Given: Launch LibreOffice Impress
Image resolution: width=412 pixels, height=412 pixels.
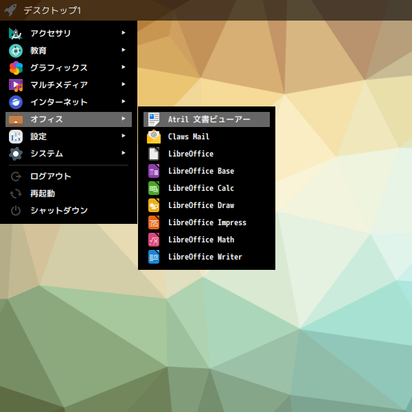Looking at the screenshot, I should (x=207, y=222).
